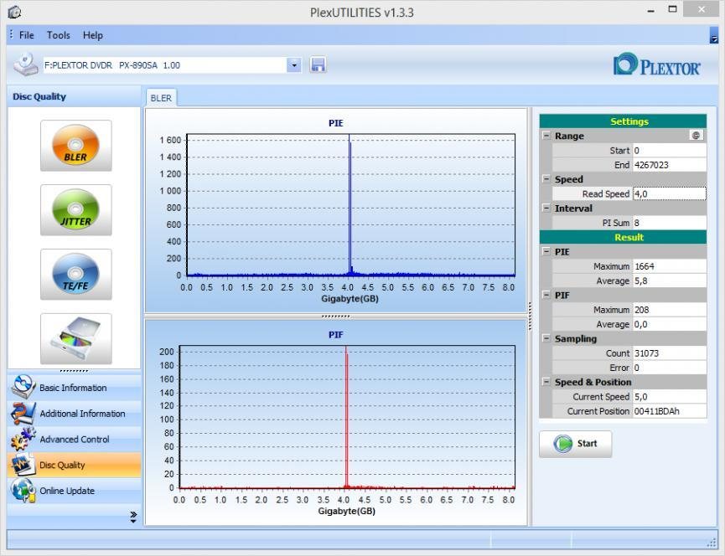
Task: Open the BLER disc test
Action: click(75, 146)
